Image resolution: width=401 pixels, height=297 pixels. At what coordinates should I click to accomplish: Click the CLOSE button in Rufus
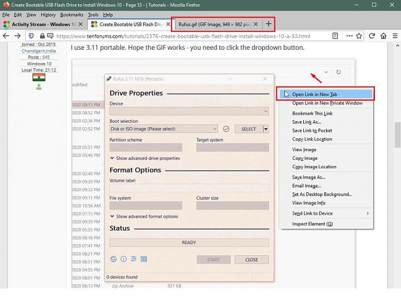[252, 260]
